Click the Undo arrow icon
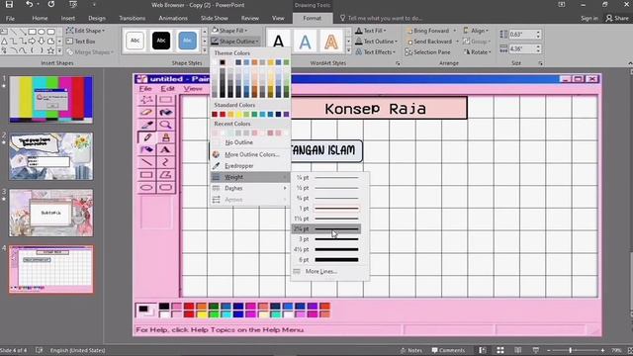The height and width of the screenshot is (356, 633). pyautogui.click(x=29, y=5)
